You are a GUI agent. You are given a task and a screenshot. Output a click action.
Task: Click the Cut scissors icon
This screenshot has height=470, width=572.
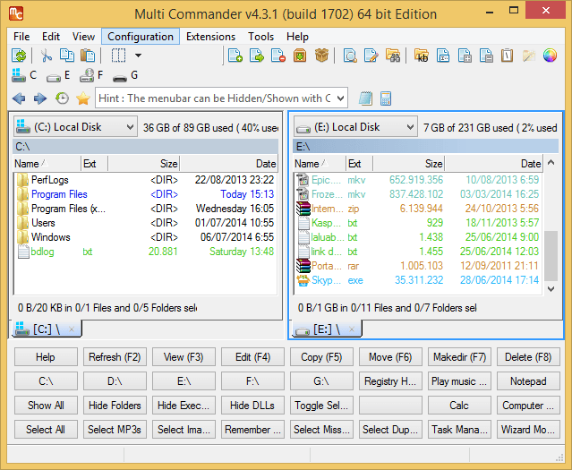tap(46, 56)
